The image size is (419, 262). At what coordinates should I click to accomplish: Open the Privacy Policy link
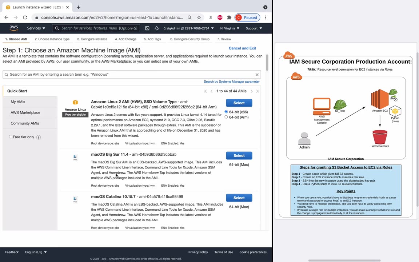198,252
